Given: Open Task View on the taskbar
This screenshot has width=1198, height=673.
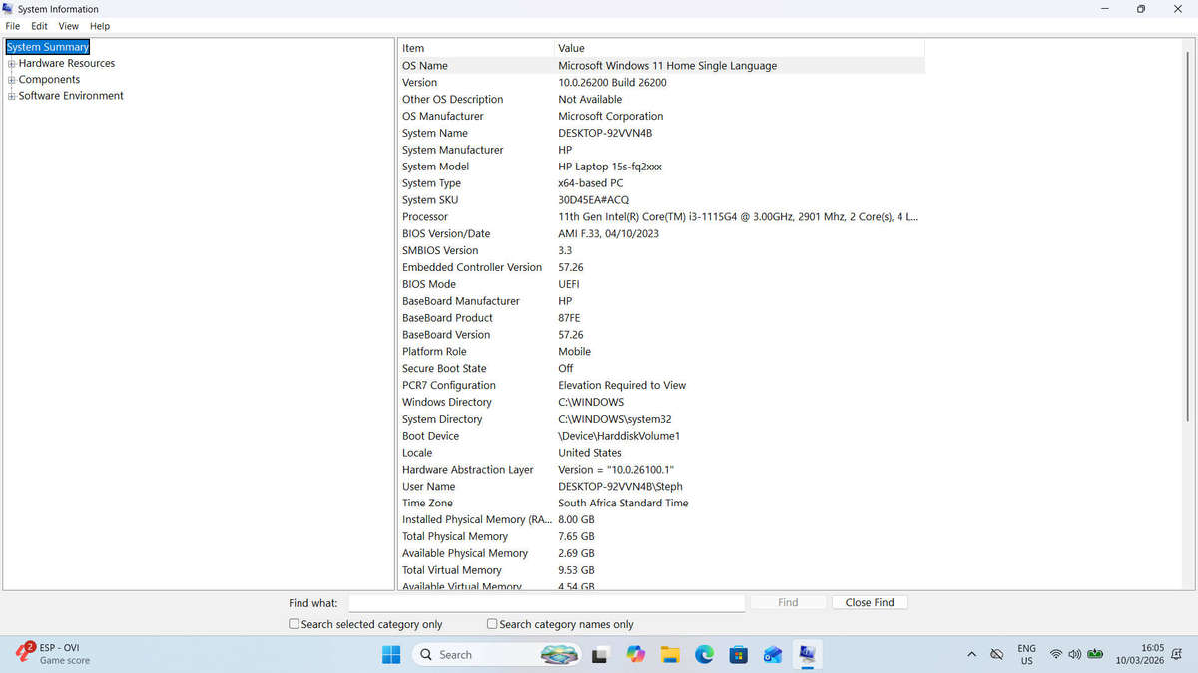Looking at the screenshot, I should (601, 654).
